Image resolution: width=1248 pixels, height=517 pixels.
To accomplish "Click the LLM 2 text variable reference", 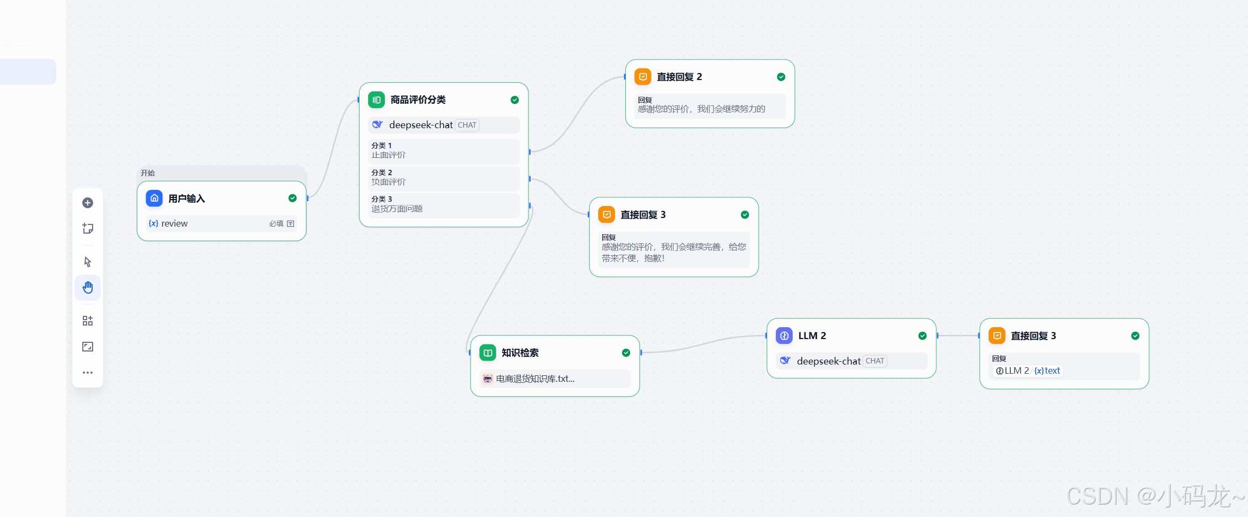I will [1029, 370].
